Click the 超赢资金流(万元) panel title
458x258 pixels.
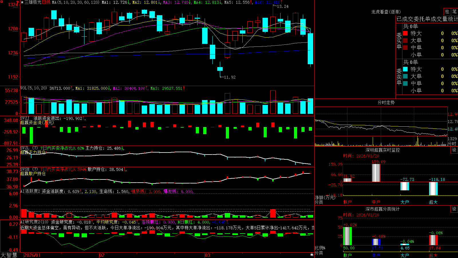(37, 122)
